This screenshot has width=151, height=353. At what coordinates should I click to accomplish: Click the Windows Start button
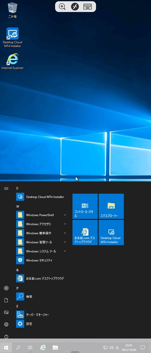click(x=6, y=347)
